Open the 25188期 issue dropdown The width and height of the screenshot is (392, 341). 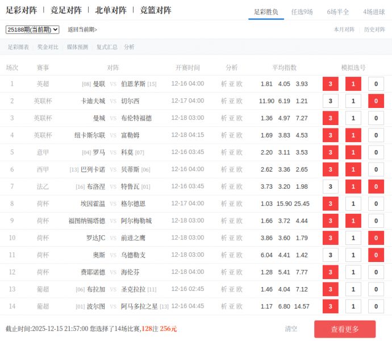(x=32, y=30)
